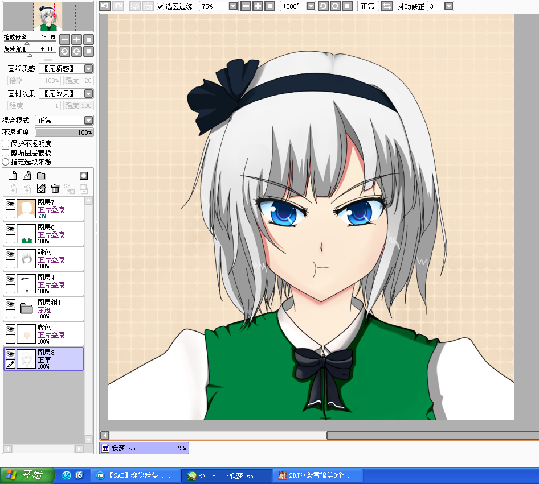Open the 画材效果 effect dropdown

[89, 93]
